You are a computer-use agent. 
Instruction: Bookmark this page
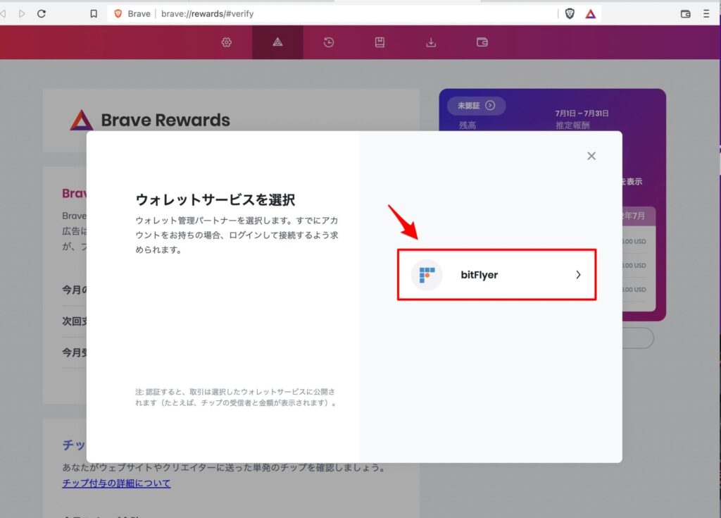coord(94,14)
